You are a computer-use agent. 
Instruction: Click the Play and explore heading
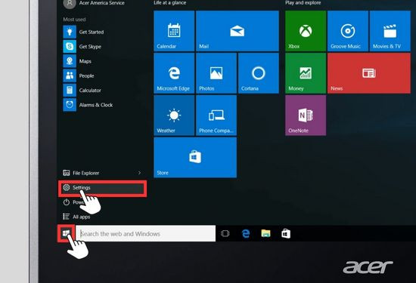(x=303, y=3)
